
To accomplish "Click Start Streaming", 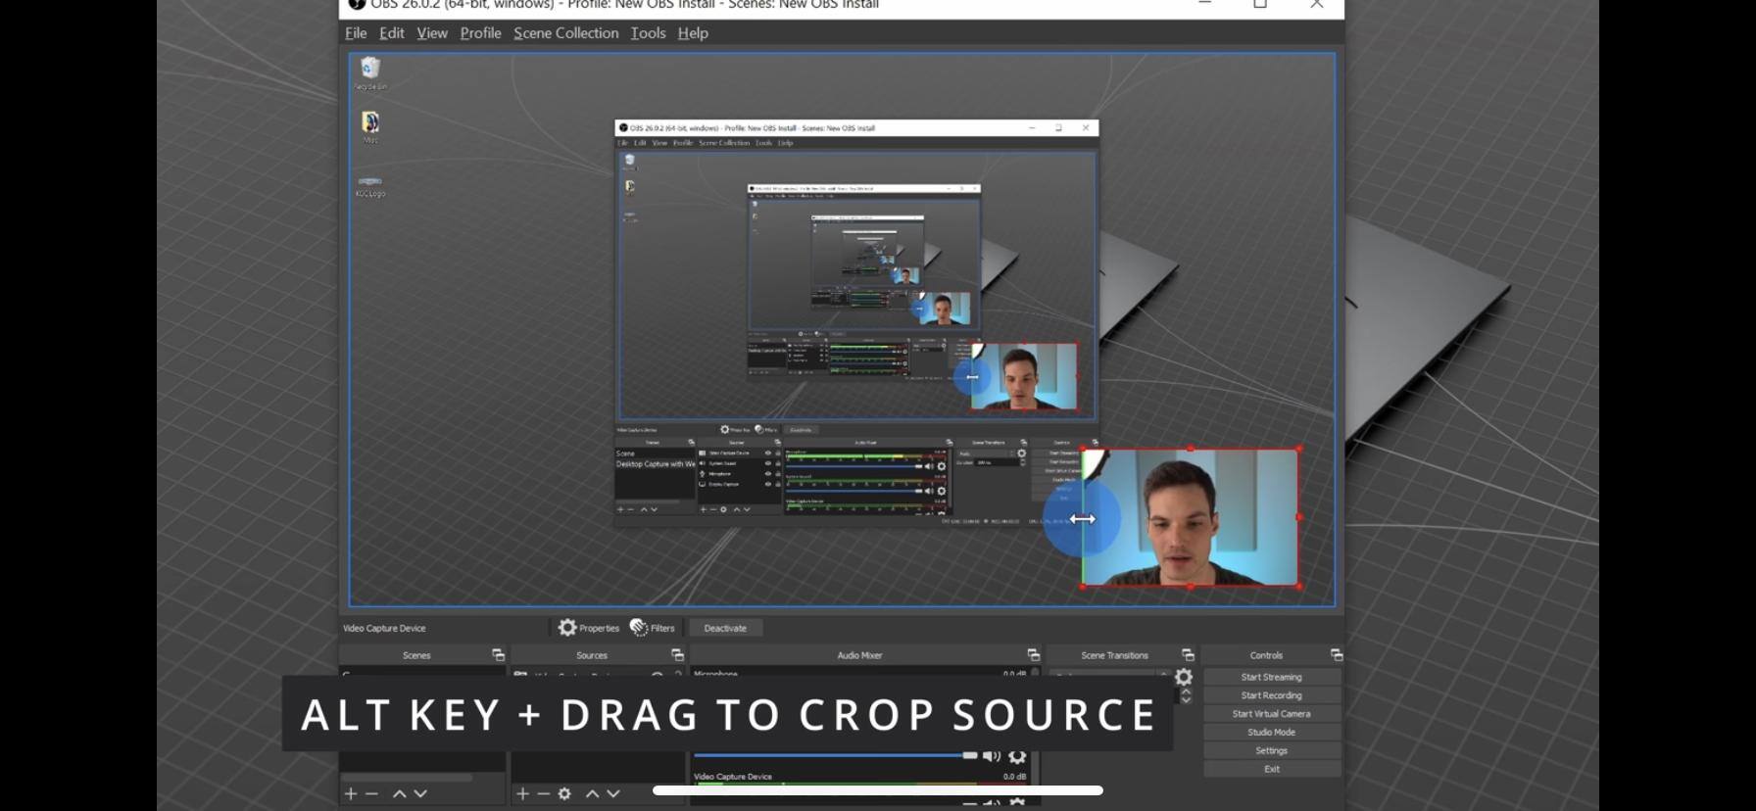I will (1271, 677).
